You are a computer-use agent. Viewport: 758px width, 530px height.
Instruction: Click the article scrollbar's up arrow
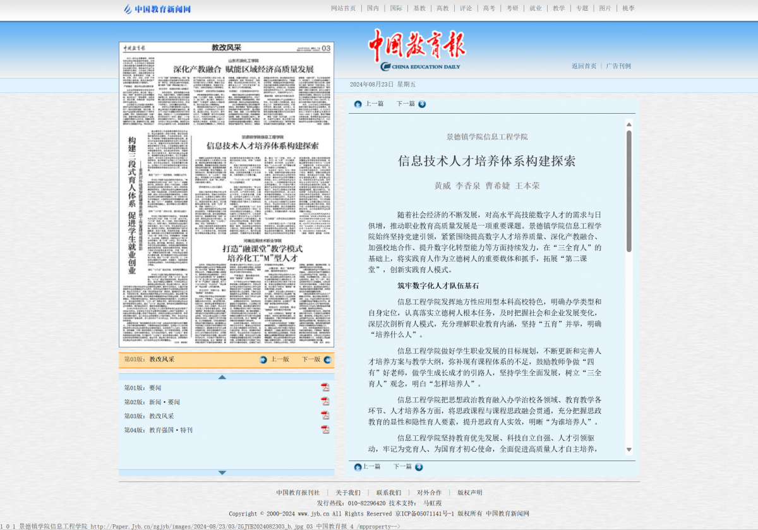[629, 124]
